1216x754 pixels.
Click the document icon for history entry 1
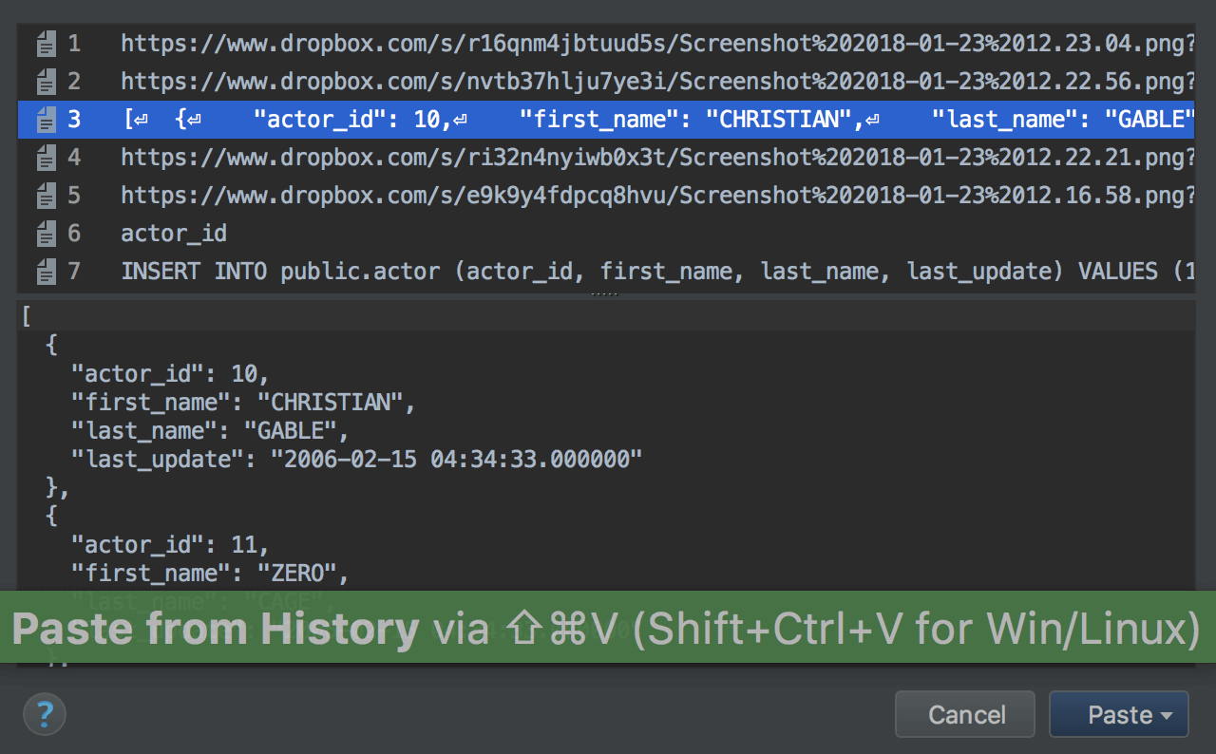[x=46, y=44]
